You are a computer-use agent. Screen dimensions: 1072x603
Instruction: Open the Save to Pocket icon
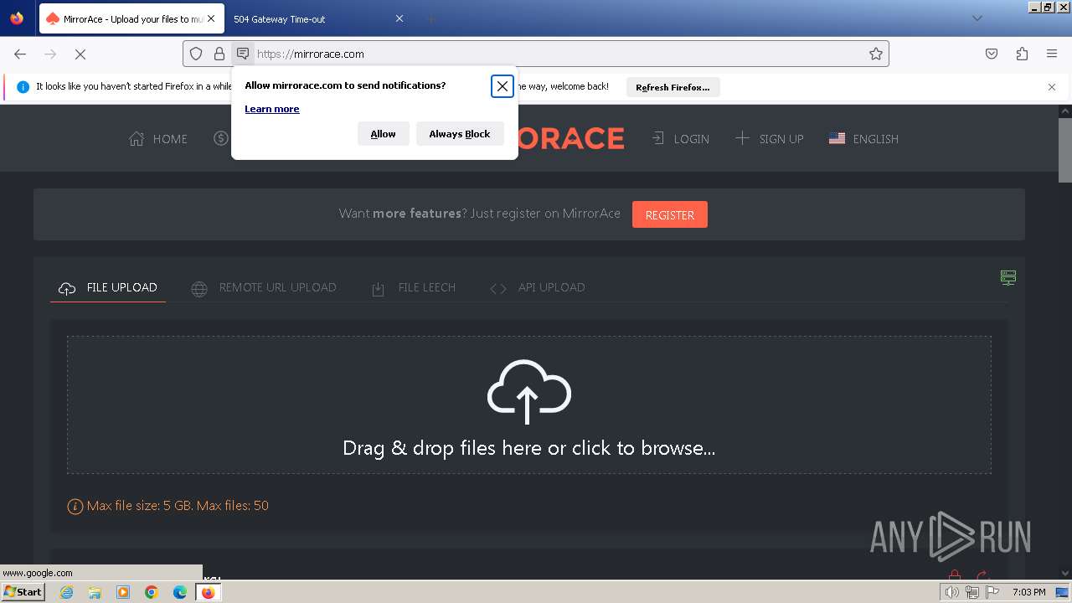[x=992, y=54]
